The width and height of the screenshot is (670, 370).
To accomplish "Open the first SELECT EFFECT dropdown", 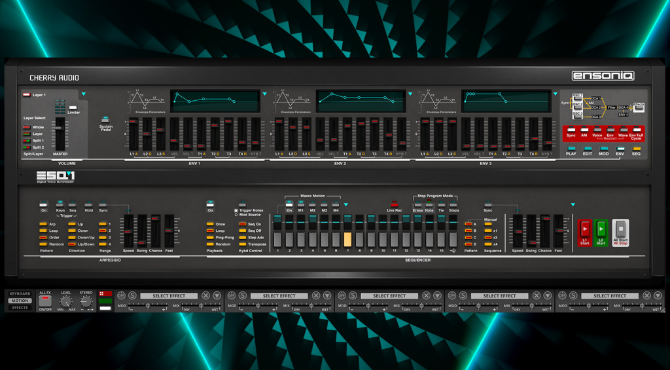I will pos(169,295).
